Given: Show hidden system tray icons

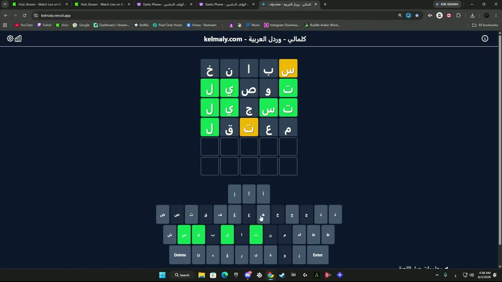Looking at the screenshot, I should pyautogui.click(x=437, y=275).
